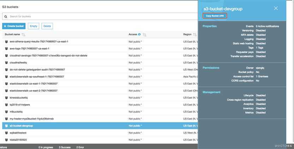Click the search magnifier icon

pyautogui.click(x=6, y=17)
